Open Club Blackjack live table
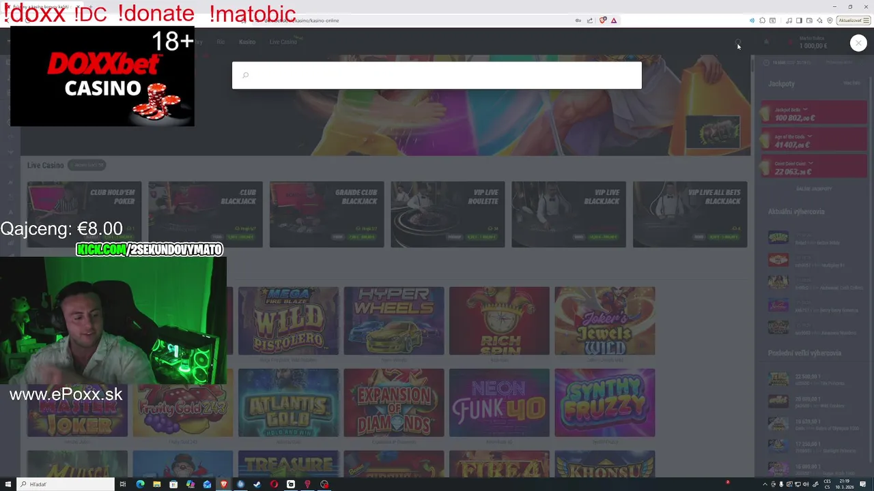 (206, 214)
